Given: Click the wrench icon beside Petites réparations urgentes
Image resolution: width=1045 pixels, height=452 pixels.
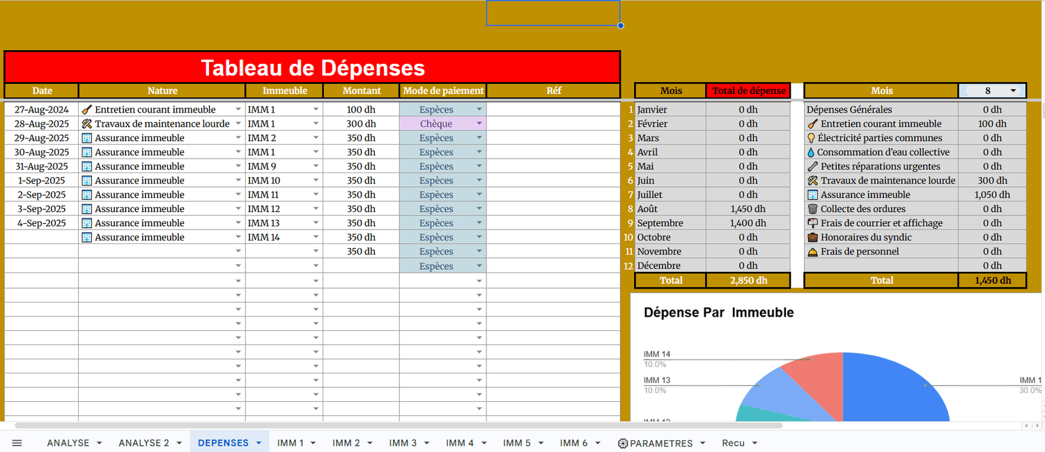Looking at the screenshot, I should point(812,166).
